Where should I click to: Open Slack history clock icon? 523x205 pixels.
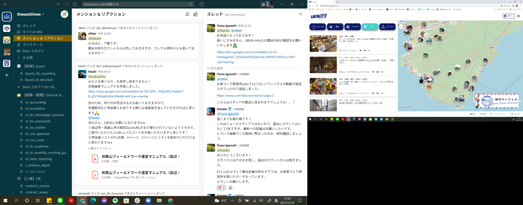click(x=75, y=4)
